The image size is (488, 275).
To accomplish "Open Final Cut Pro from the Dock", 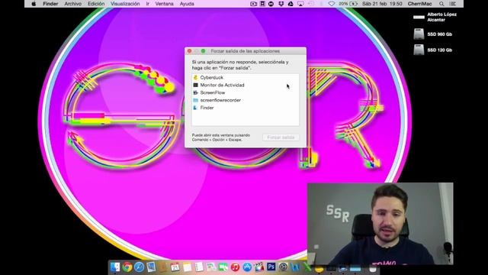I will point(259,267).
